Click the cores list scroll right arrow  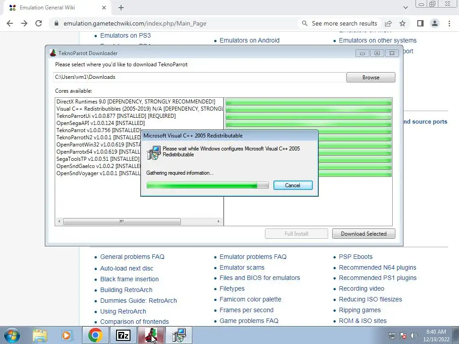[x=218, y=221]
